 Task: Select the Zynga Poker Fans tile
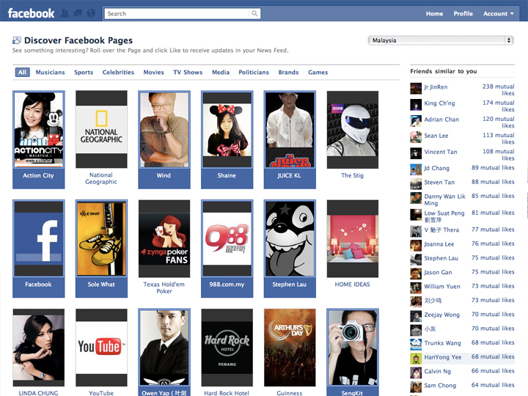pos(164,238)
